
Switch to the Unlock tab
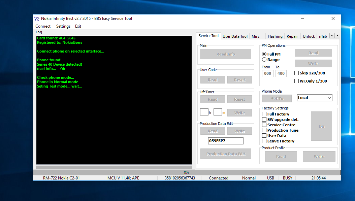point(309,36)
